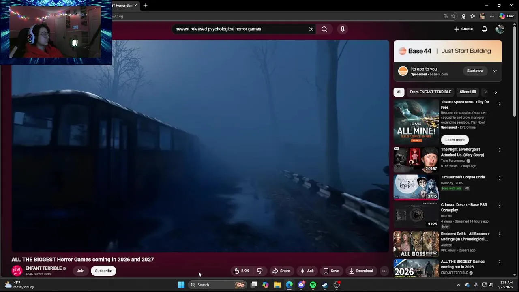The width and height of the screenshot is (519, 292).
Task: Open Resident Evil 6 All Bosses title
Action: pyautogui.click(x=465, y=237)
